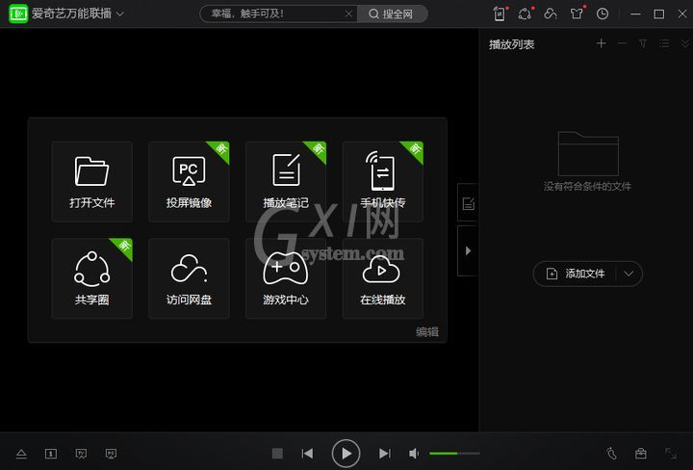
Task: Click the touch/gesture icon bottom right
Action: 611,454
